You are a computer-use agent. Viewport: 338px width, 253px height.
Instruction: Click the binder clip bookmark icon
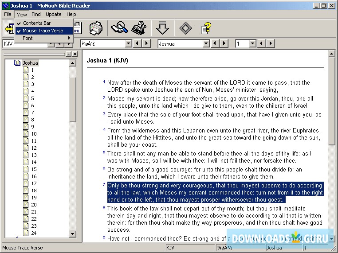[x=139, y=28]
